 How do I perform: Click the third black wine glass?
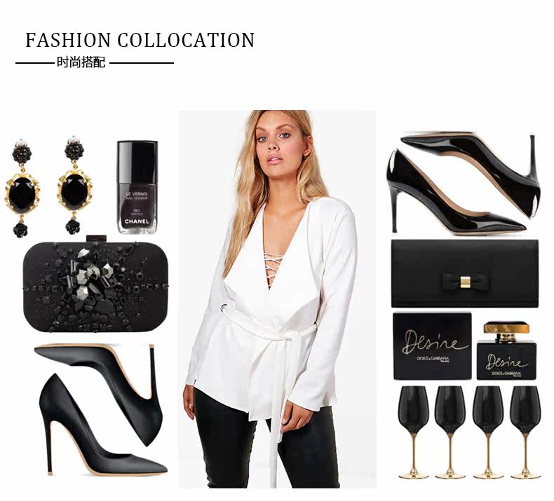(x=488, y=432)
